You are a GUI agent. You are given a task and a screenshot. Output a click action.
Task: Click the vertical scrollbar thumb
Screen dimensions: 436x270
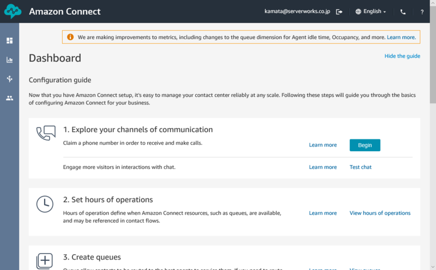point(433,55)
